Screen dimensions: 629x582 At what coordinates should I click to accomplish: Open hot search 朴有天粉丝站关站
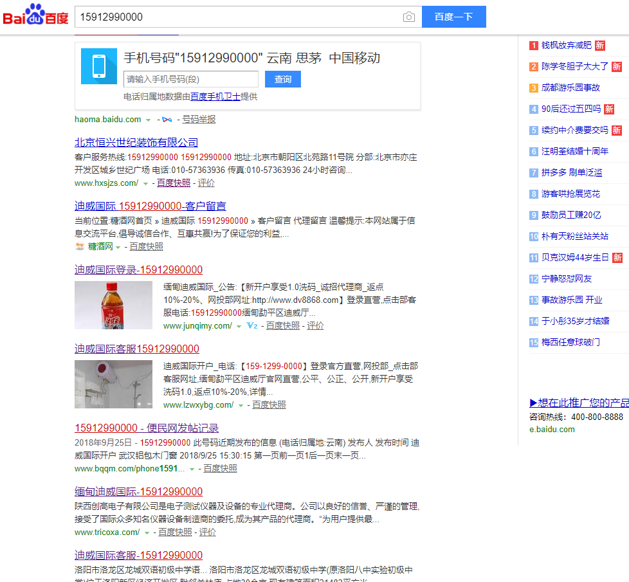pos(575,237)
